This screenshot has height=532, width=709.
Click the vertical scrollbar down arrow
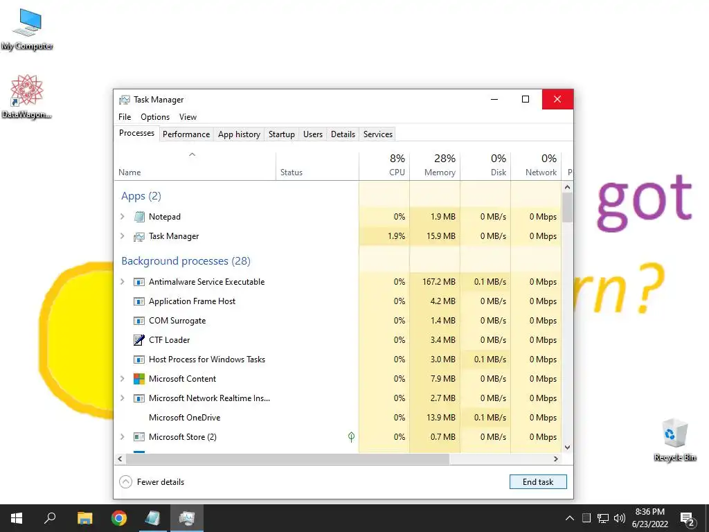coord(568,447)
